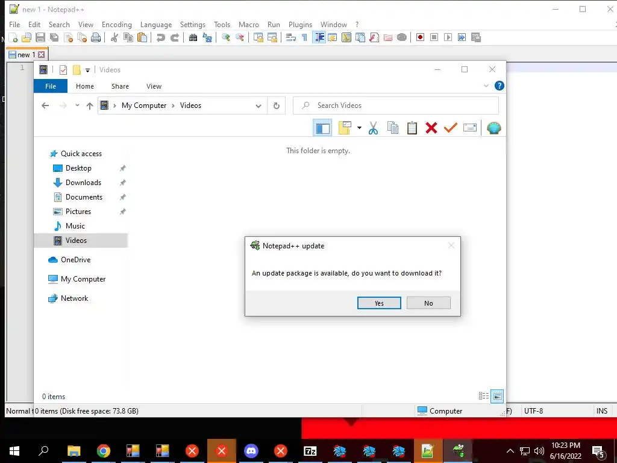Viewport: 617px width, 463px height.
Task: Toggle Show All Characters pilcrow icon
Action: 304,37
